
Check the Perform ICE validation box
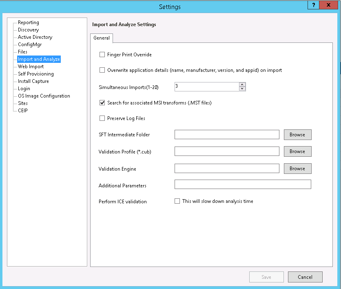click(177, 201)
